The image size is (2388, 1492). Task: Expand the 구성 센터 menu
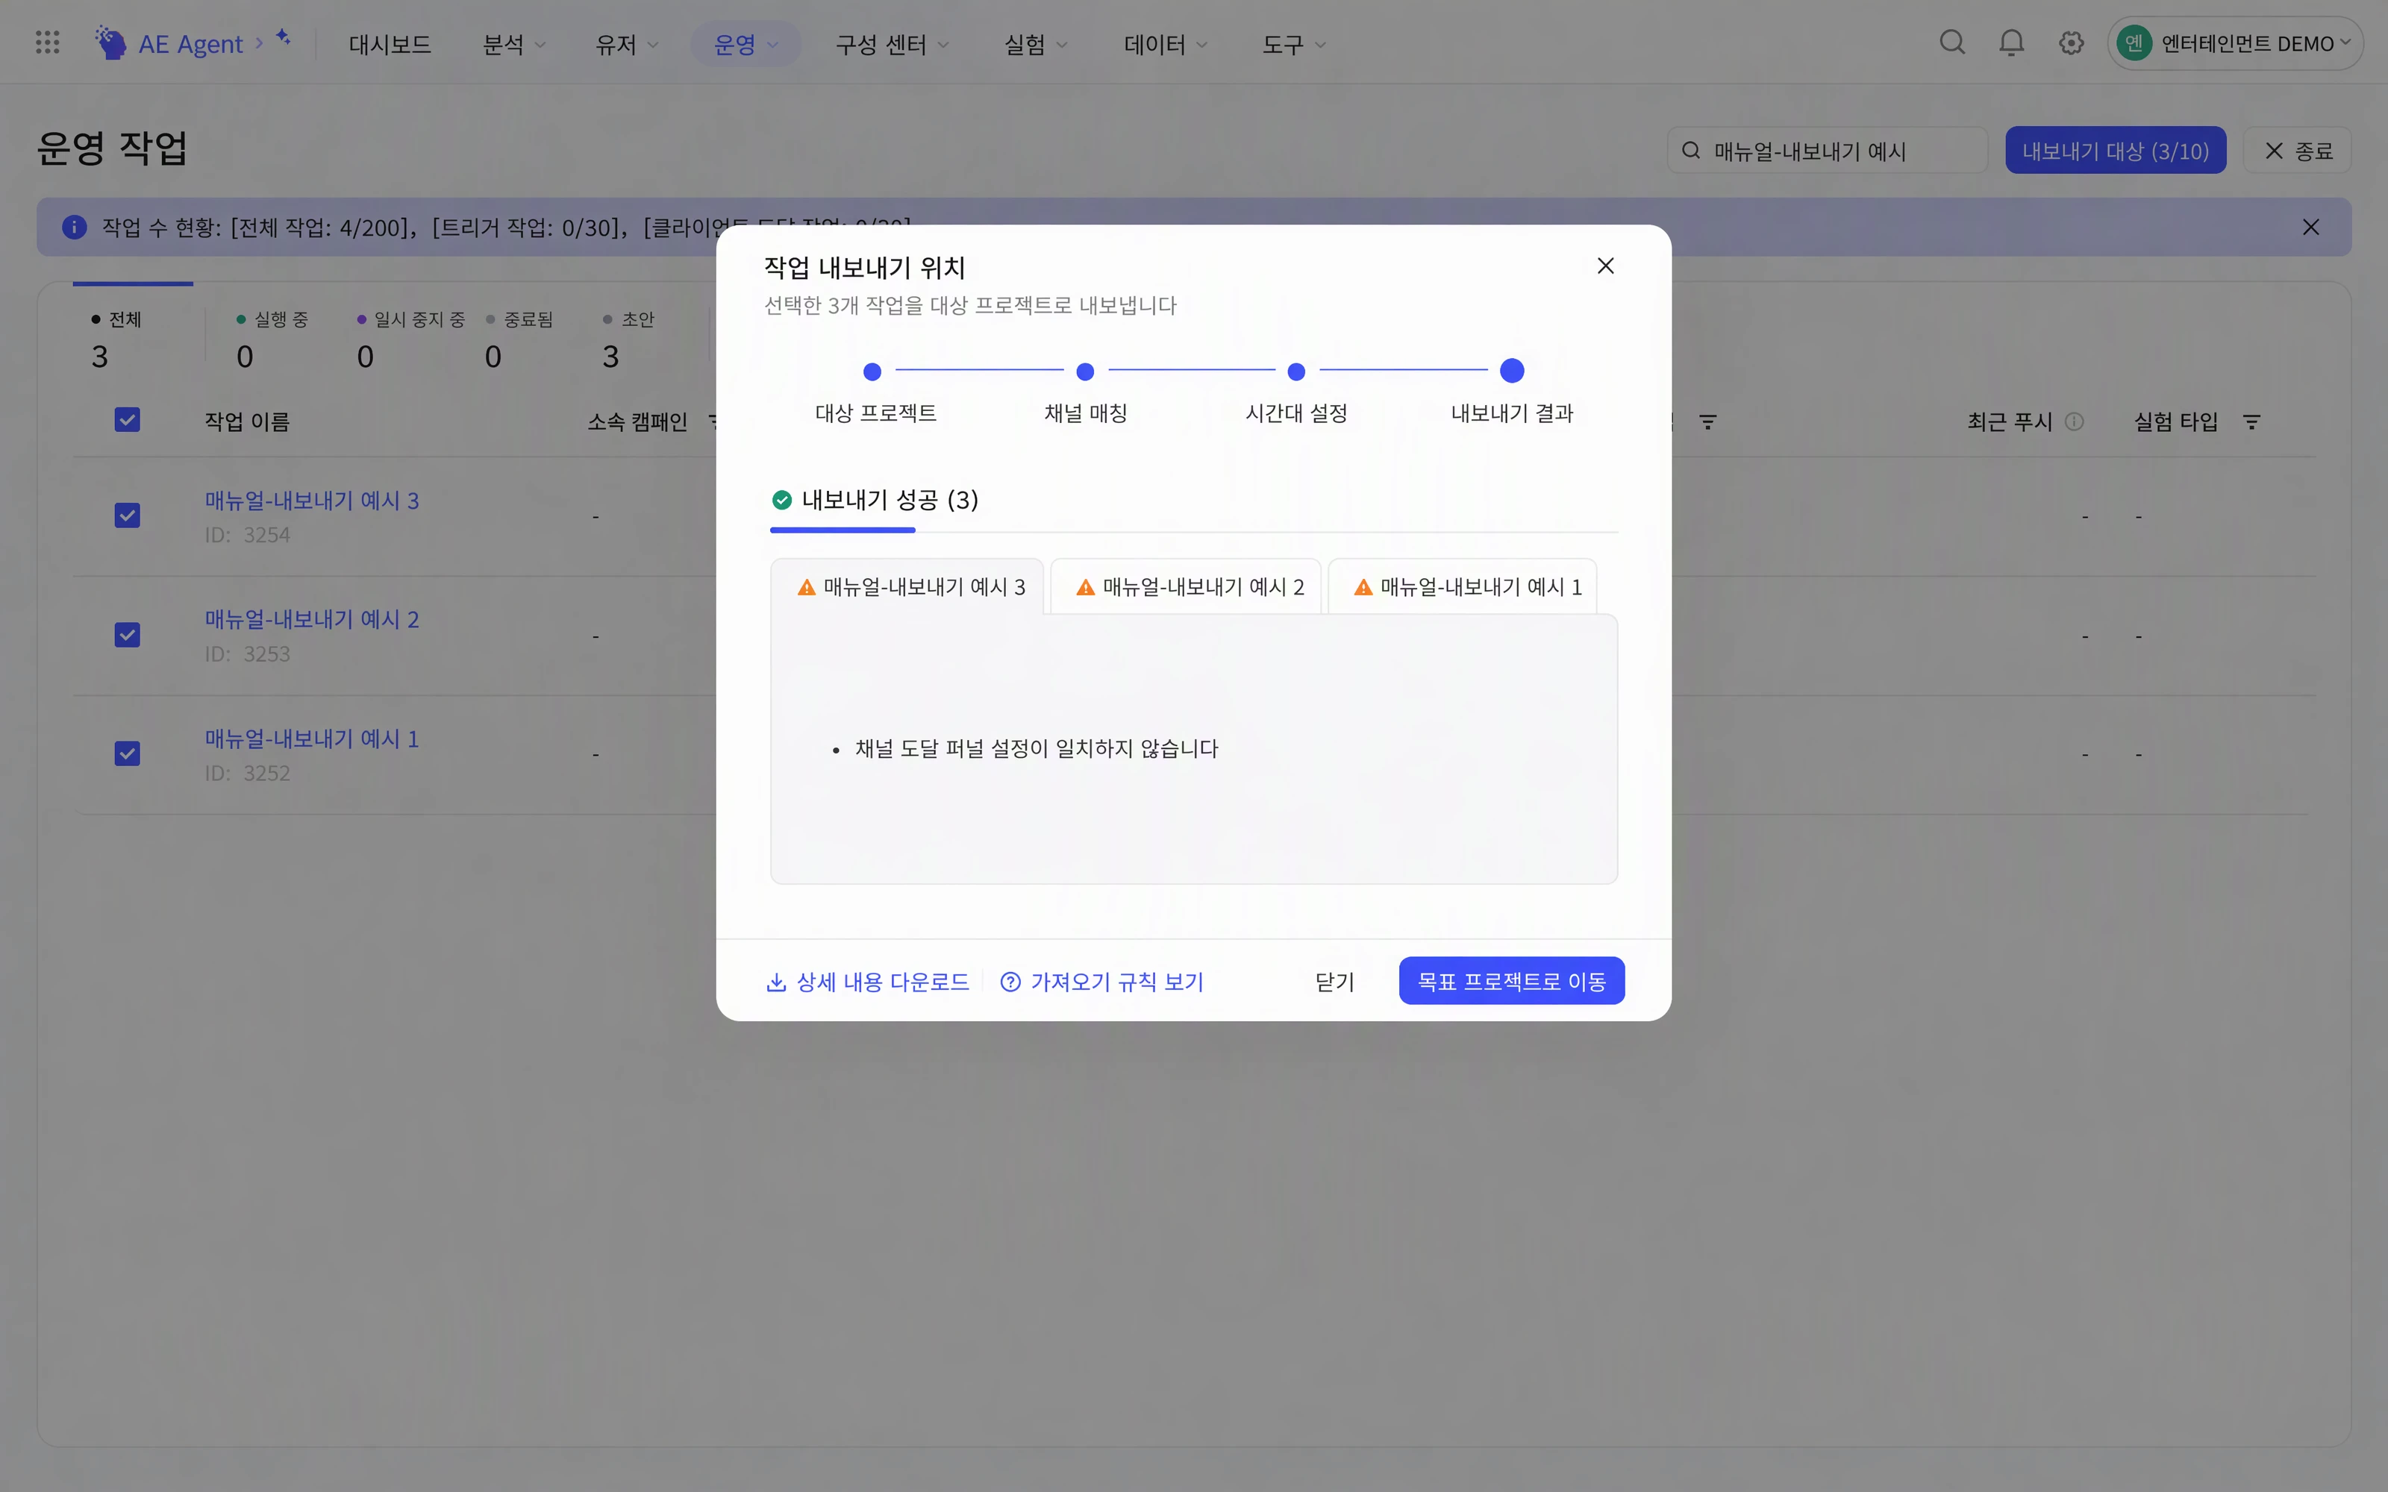(891, 45)
